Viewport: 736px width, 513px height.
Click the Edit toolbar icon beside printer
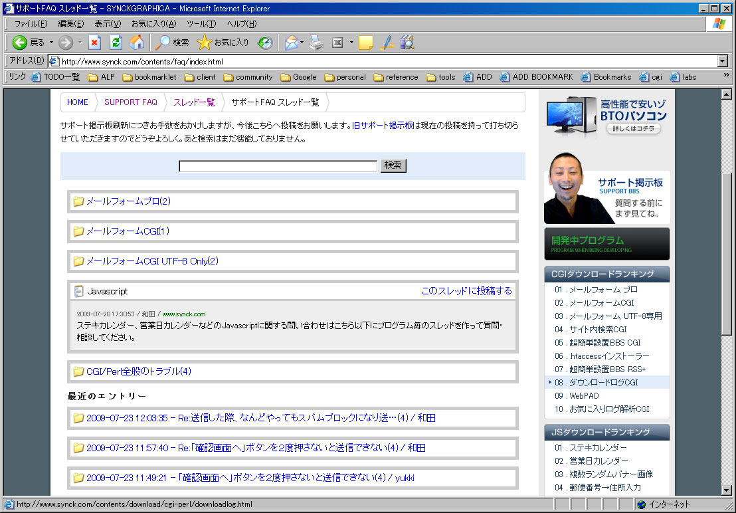tap(337, 43)
